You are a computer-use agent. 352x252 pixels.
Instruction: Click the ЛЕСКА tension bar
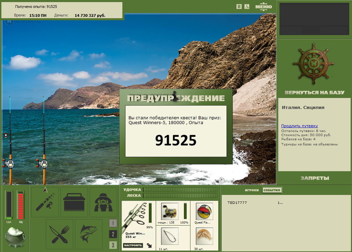pyautogui.click(x=180, y=195)
